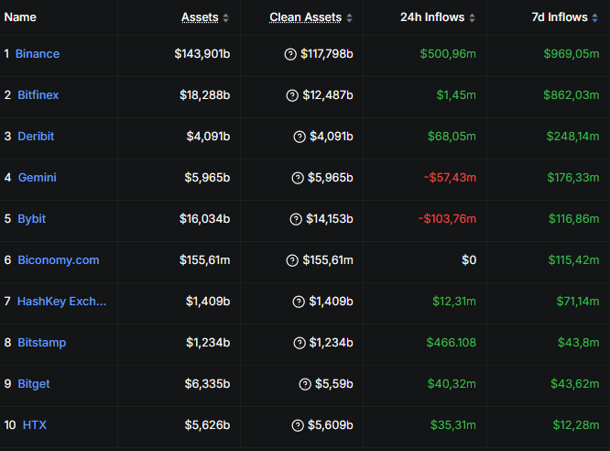
Task: Select Binance 24h inflow $500,96m
Action: coord(448,54)
